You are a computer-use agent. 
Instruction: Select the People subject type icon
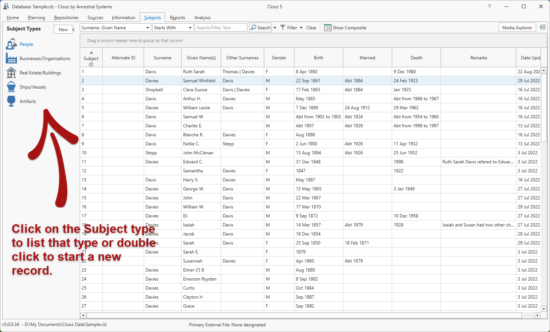tap(11, 44)
